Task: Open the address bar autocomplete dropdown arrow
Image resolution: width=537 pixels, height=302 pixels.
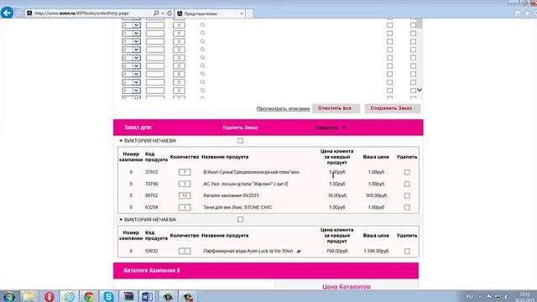Action: pyautogui.click(x=163, y=13)
